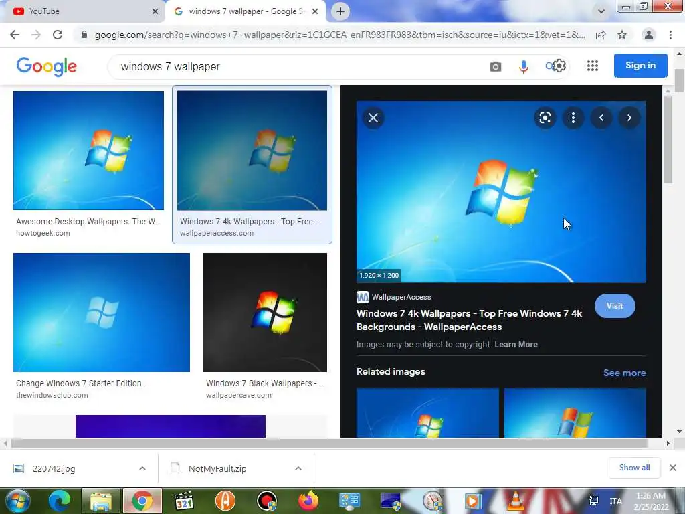Viewport: 685px width, 514px height.
Task: Open second related image with flat logo
Action: (575, 412)
